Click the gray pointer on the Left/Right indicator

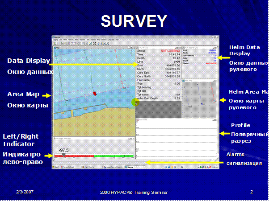click(x=63, y=155)
